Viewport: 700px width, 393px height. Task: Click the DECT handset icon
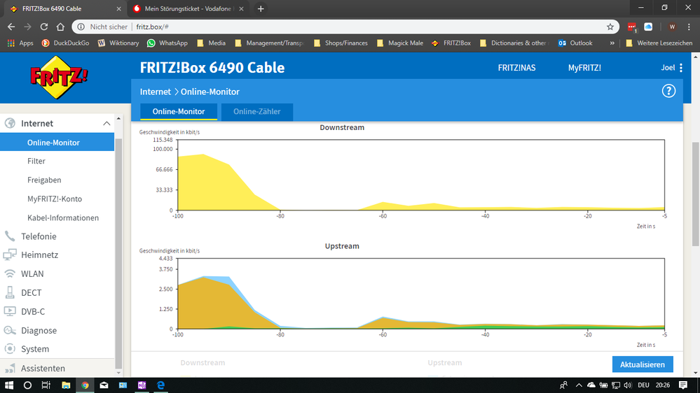[10, 292]
